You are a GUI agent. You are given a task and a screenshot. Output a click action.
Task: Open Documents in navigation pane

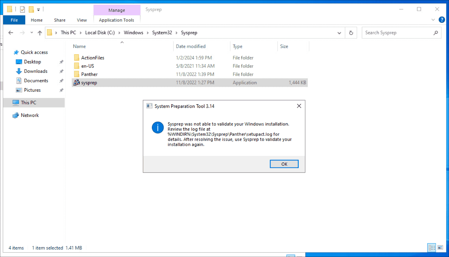[x=36, y=80]
